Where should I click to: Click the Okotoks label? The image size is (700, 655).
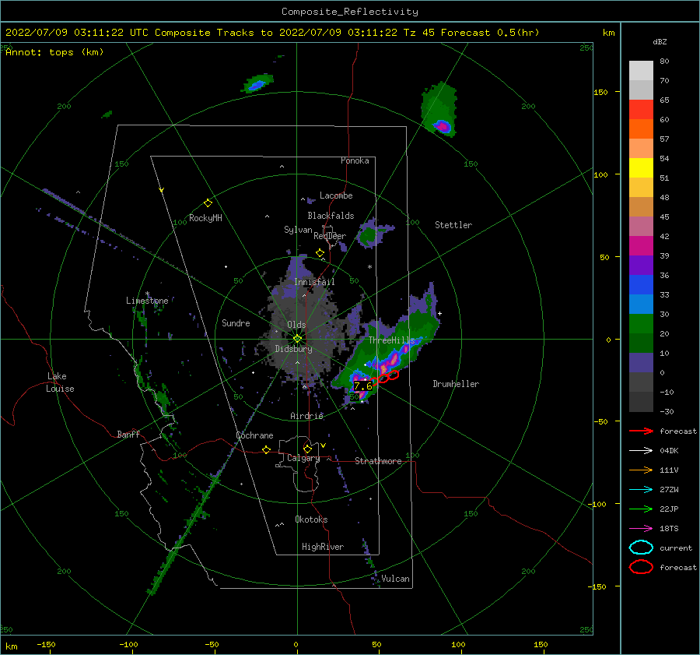pos(311,519)
